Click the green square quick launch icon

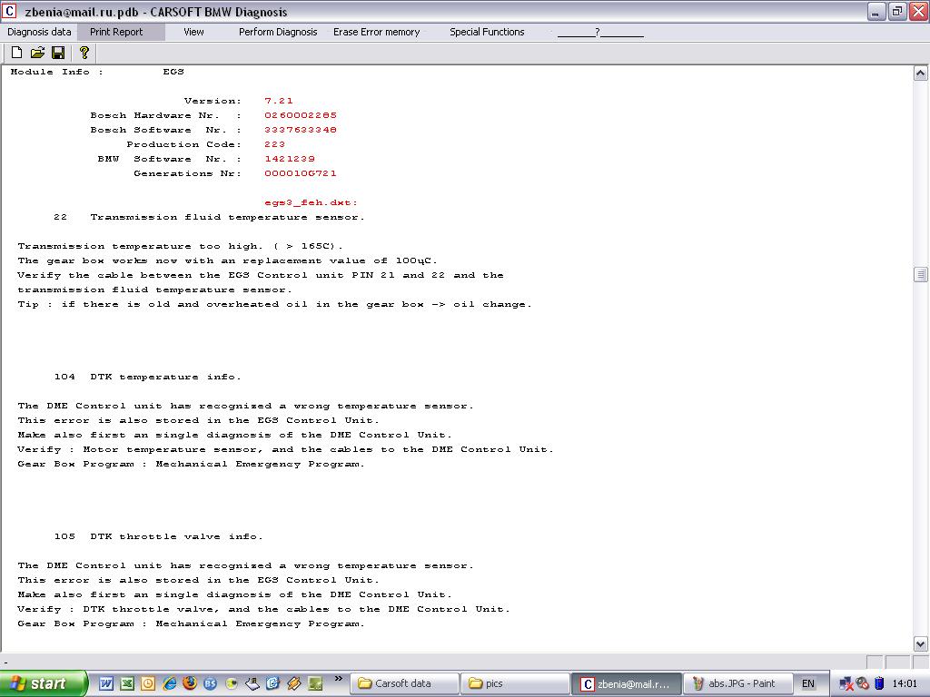pyautogui.click(x=315, y=683)
